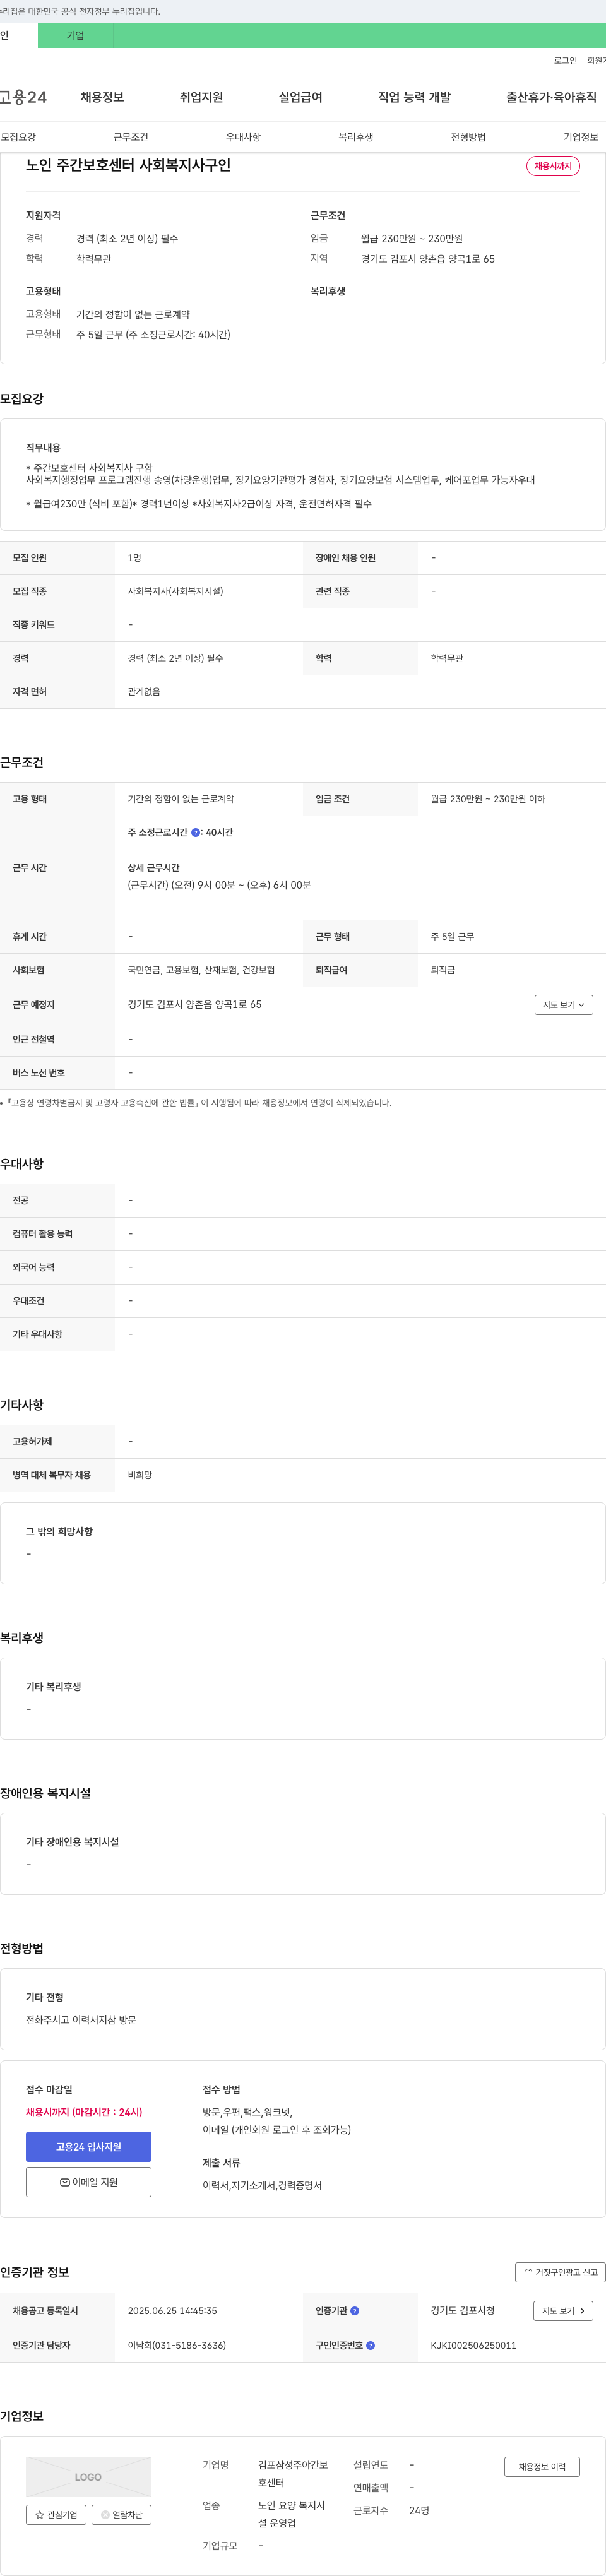Viewport: 606px width, 2576px height.
Task: Click 월급 230만원 ~ 230만원 이하 in 임금 조건
Action: pos(488,799)
